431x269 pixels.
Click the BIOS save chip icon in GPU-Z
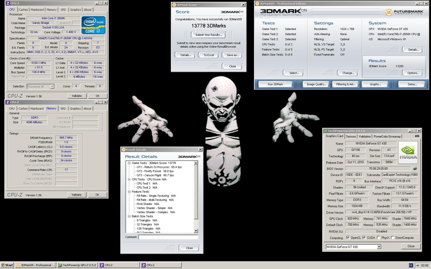coord(415,169)
